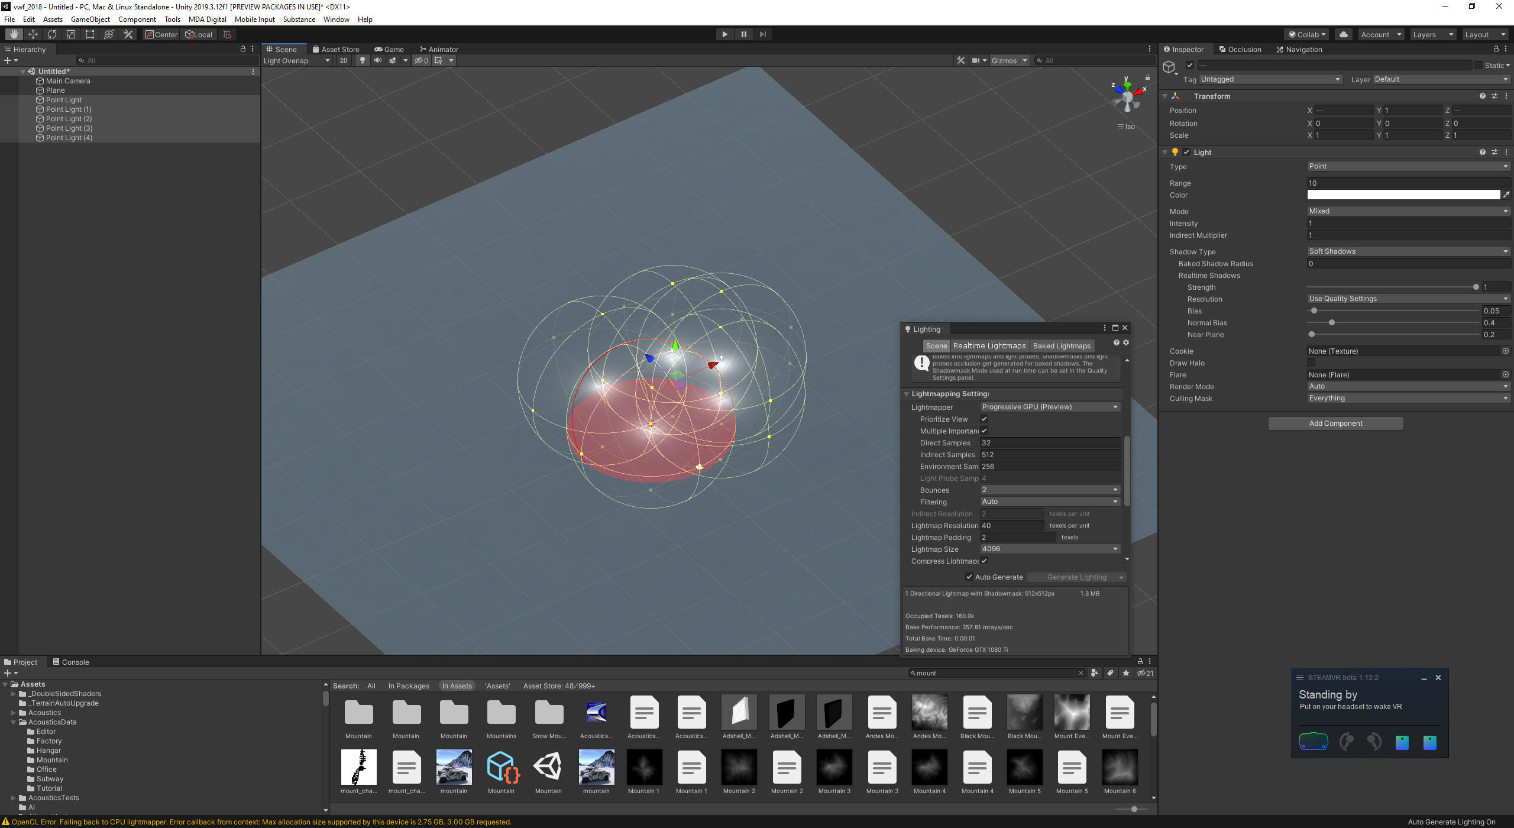Toggle scene lighting in the Scene view toolbar

click(x=363, y=60)
